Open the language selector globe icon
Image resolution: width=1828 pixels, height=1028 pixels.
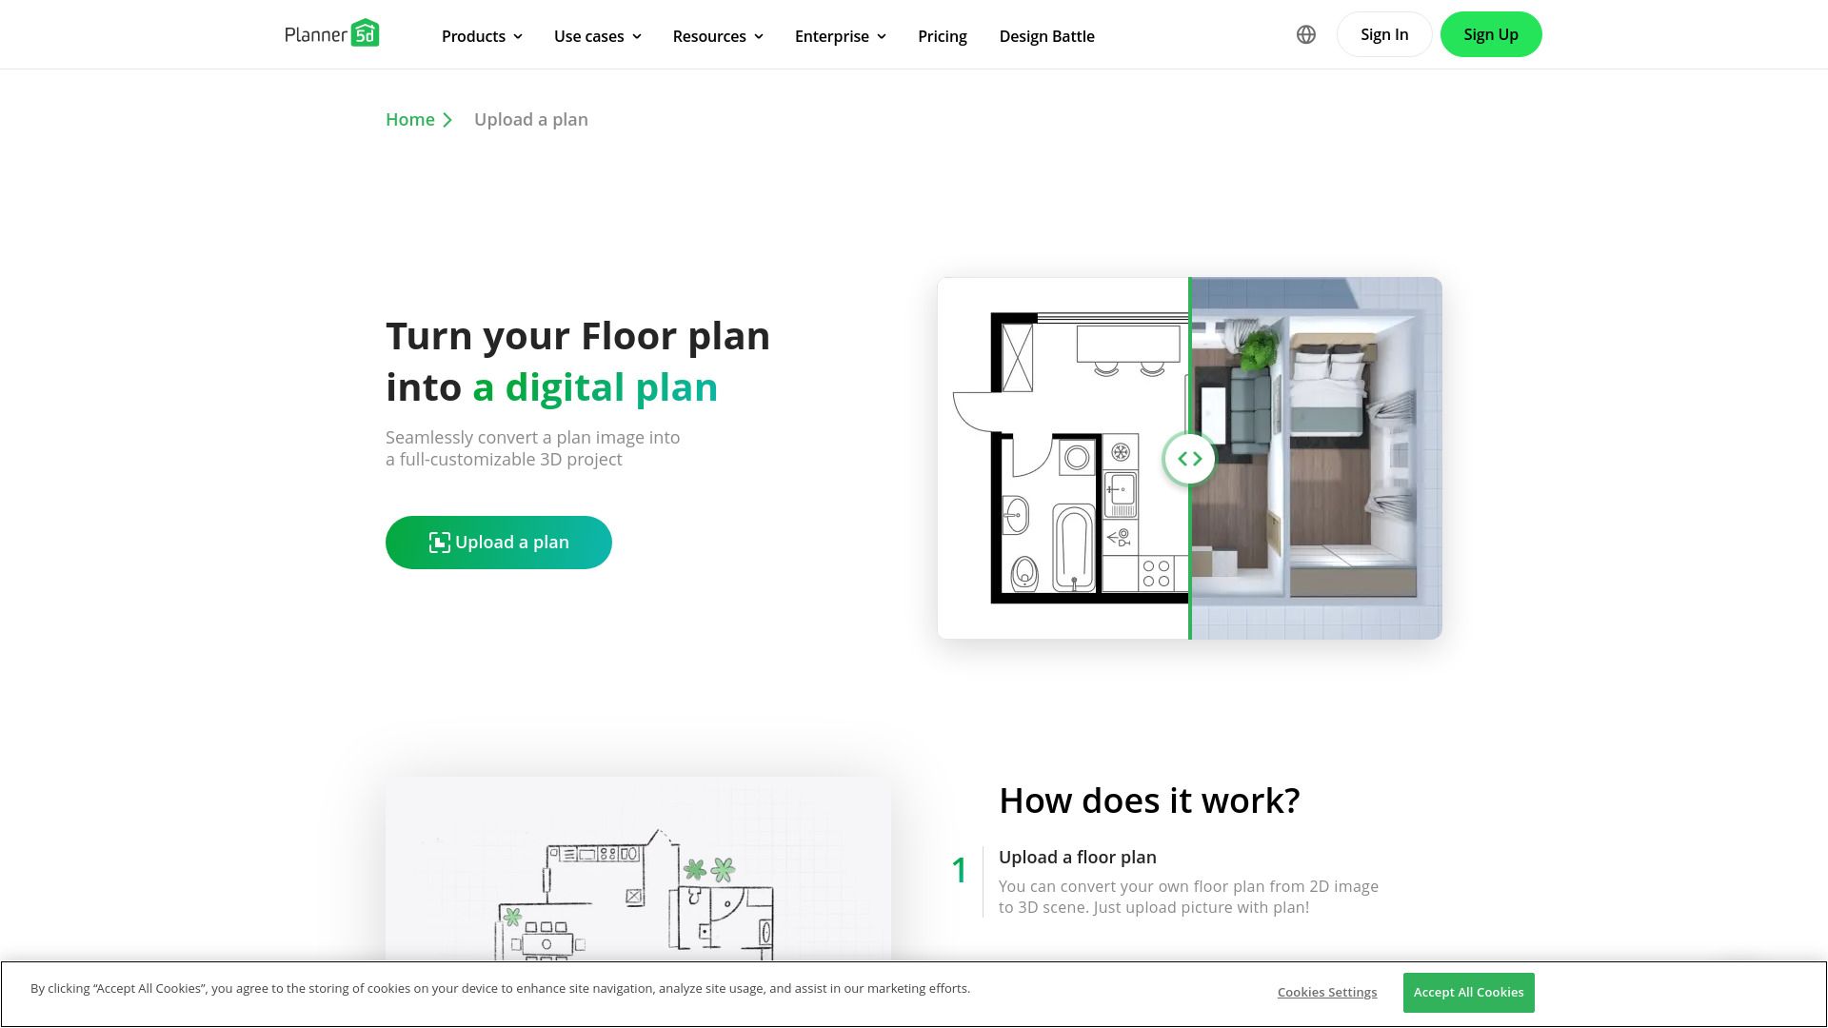(1305, 34)
